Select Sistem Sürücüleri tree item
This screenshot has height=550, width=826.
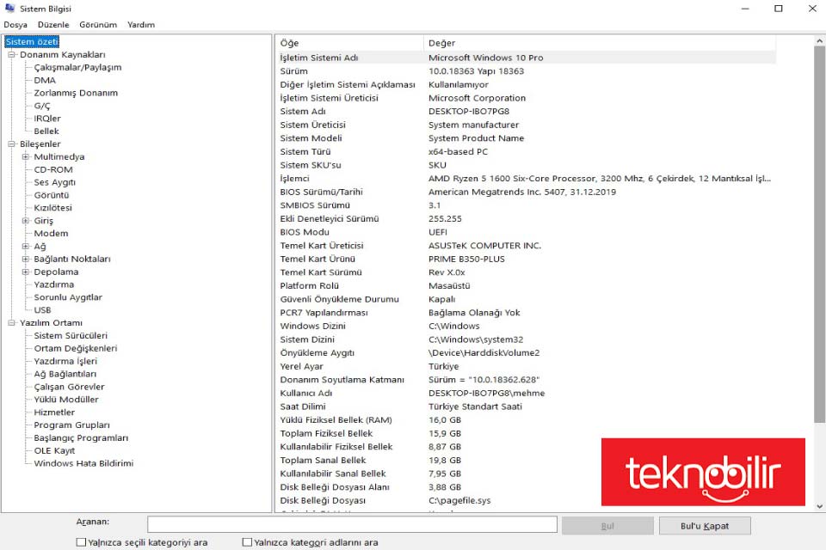71,335
